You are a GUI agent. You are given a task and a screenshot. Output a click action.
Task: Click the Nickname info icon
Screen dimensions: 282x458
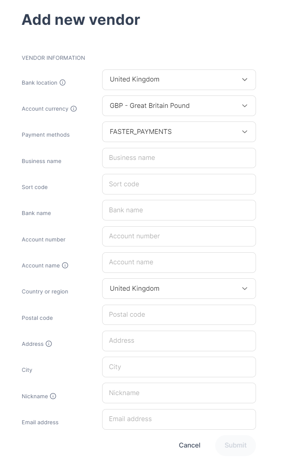53,396
